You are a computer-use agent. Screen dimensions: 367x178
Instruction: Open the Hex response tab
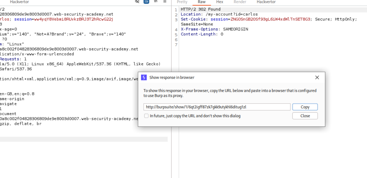[220, 2]
